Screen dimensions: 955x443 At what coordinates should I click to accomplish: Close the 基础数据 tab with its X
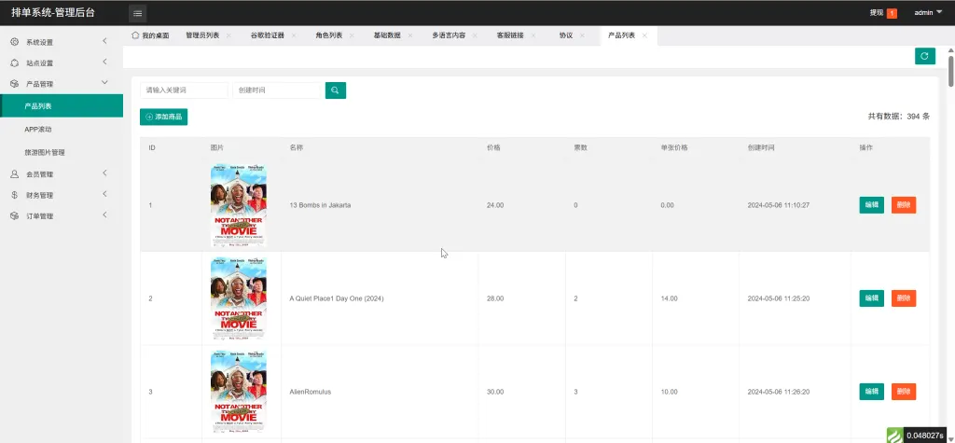click(x=410, y=36)
